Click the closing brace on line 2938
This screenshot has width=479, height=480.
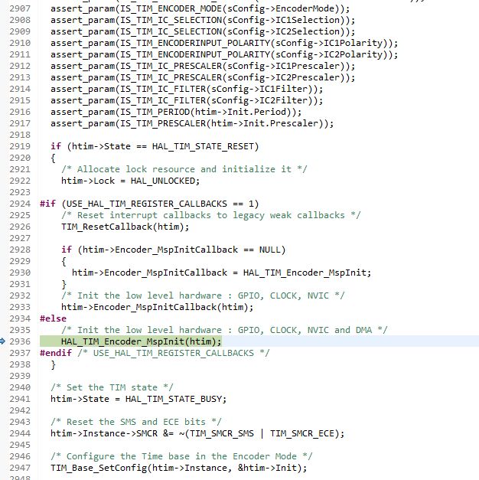(x=54, y=364)
